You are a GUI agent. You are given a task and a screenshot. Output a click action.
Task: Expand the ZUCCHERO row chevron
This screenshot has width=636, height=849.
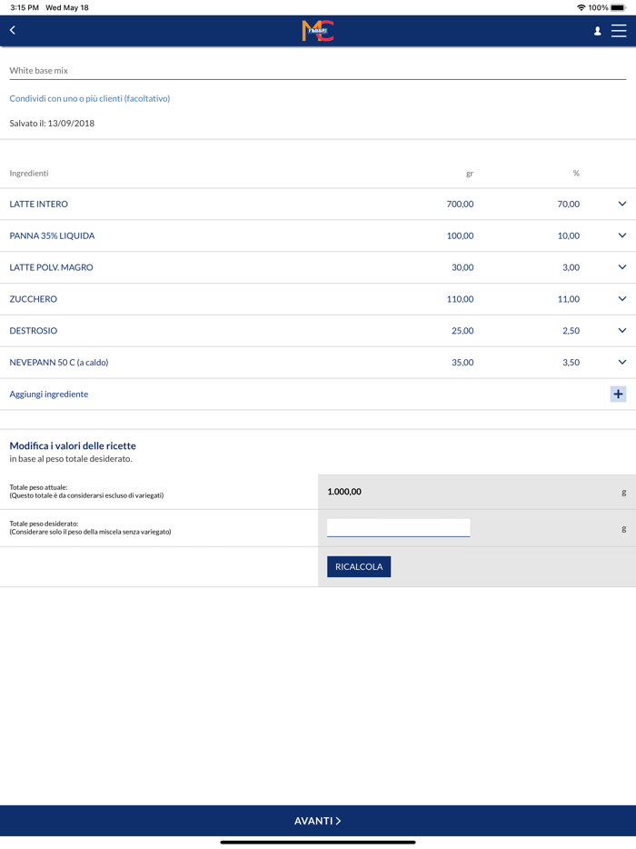(x=621, y=299)
